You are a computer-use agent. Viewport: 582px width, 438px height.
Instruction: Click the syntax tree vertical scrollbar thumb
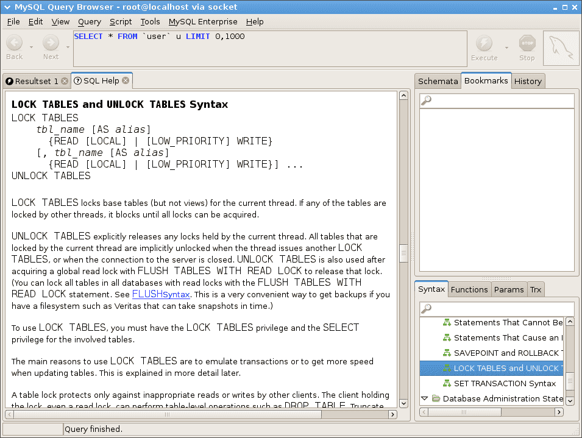pos(570,381)
